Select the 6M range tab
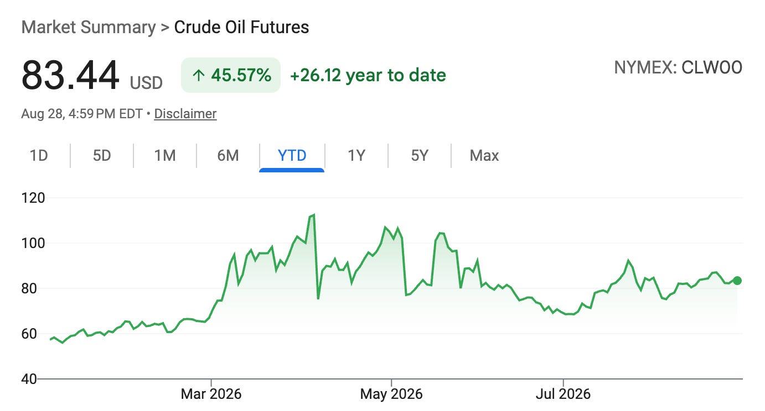 click(x=228, y=156)
